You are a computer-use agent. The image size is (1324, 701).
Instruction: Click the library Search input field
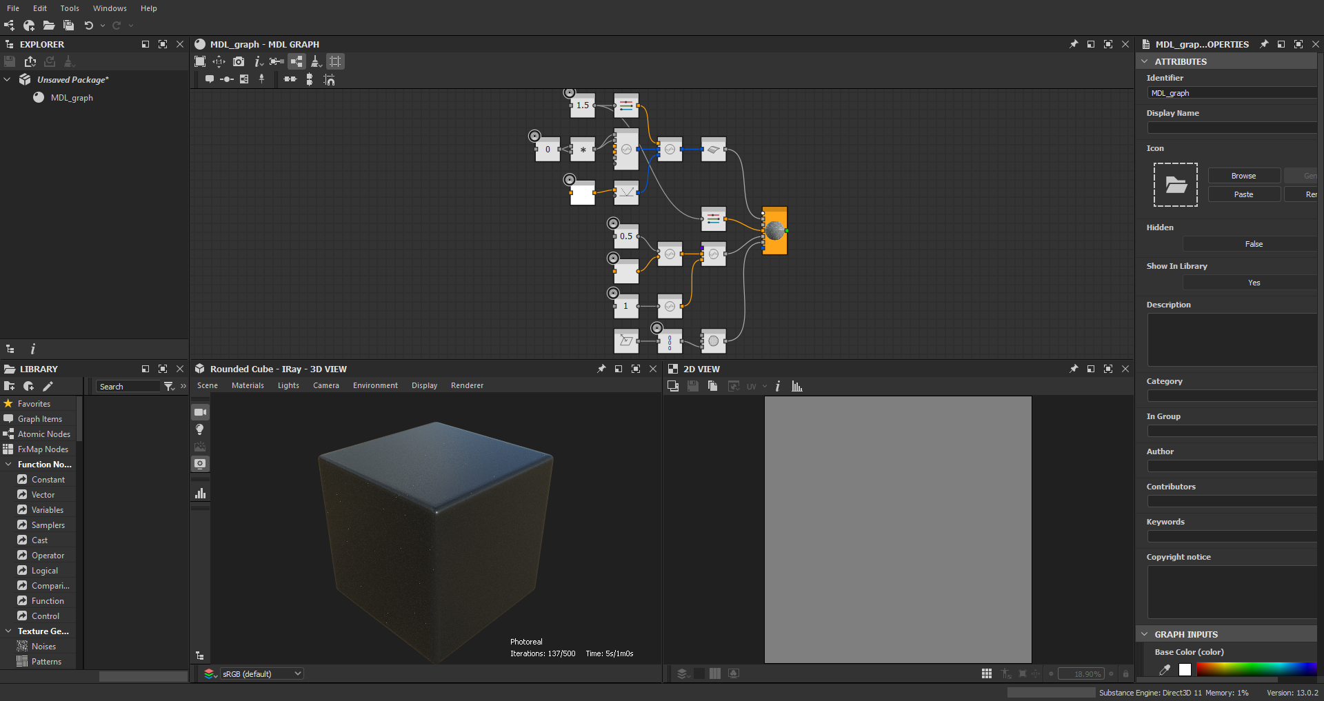point(128,387)
